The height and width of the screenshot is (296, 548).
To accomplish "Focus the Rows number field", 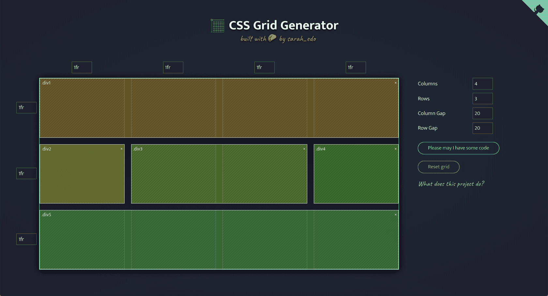I will click(x=482, y=99).
